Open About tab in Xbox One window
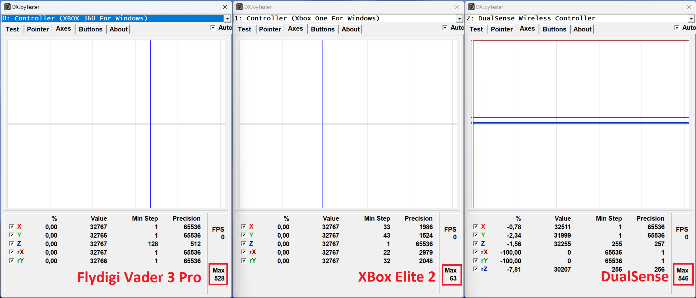Screen dimensions: 696x298 click(x=351, y=29)
